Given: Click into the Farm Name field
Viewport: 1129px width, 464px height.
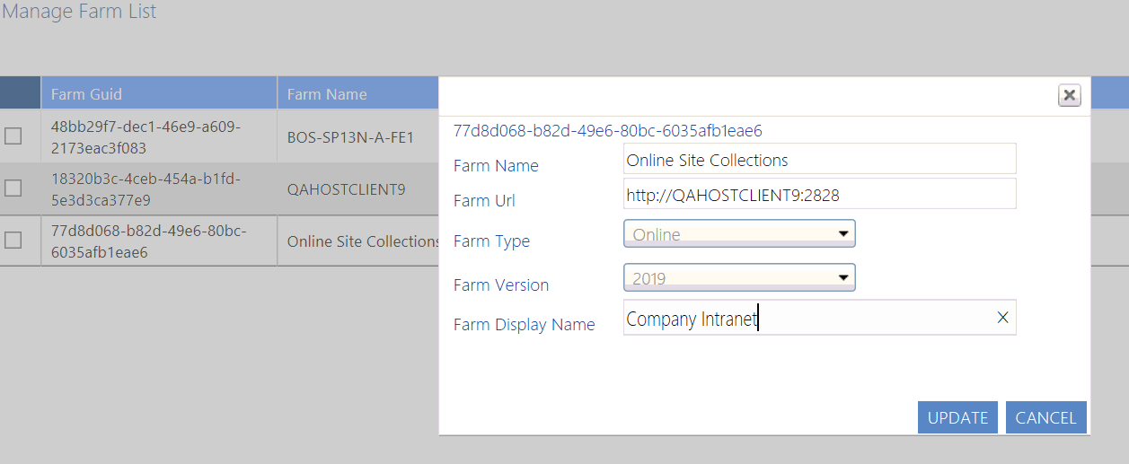Looking at the screenshot, I should (x=819, y=160).
